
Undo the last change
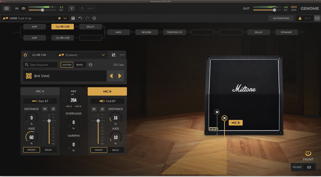click(x=80, y=18)
